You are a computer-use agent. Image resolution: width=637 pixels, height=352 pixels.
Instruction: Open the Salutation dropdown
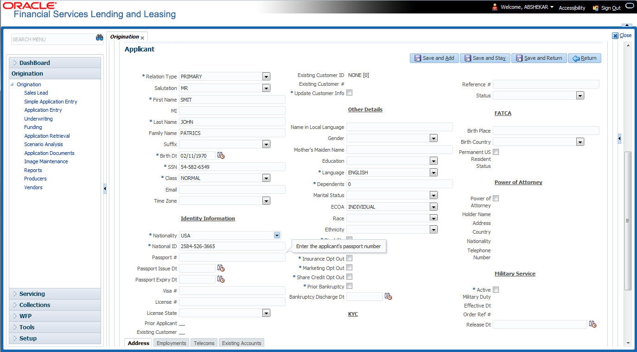click(266, 88)
